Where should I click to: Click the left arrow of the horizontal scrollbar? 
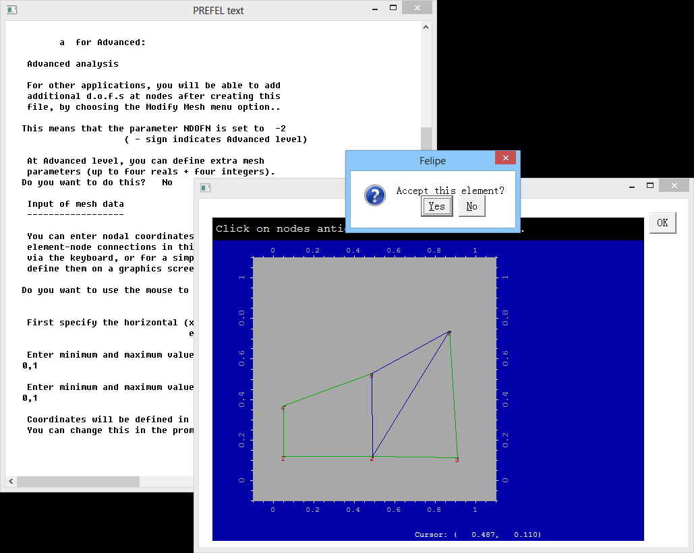coord(11,482)
